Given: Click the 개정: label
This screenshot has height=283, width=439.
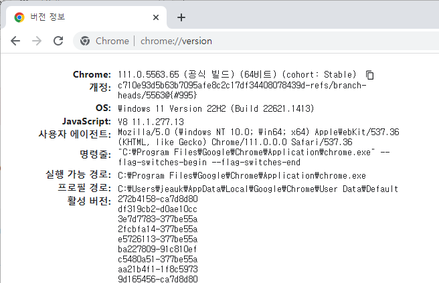Looking at the screenshot, I should point(100,87).
